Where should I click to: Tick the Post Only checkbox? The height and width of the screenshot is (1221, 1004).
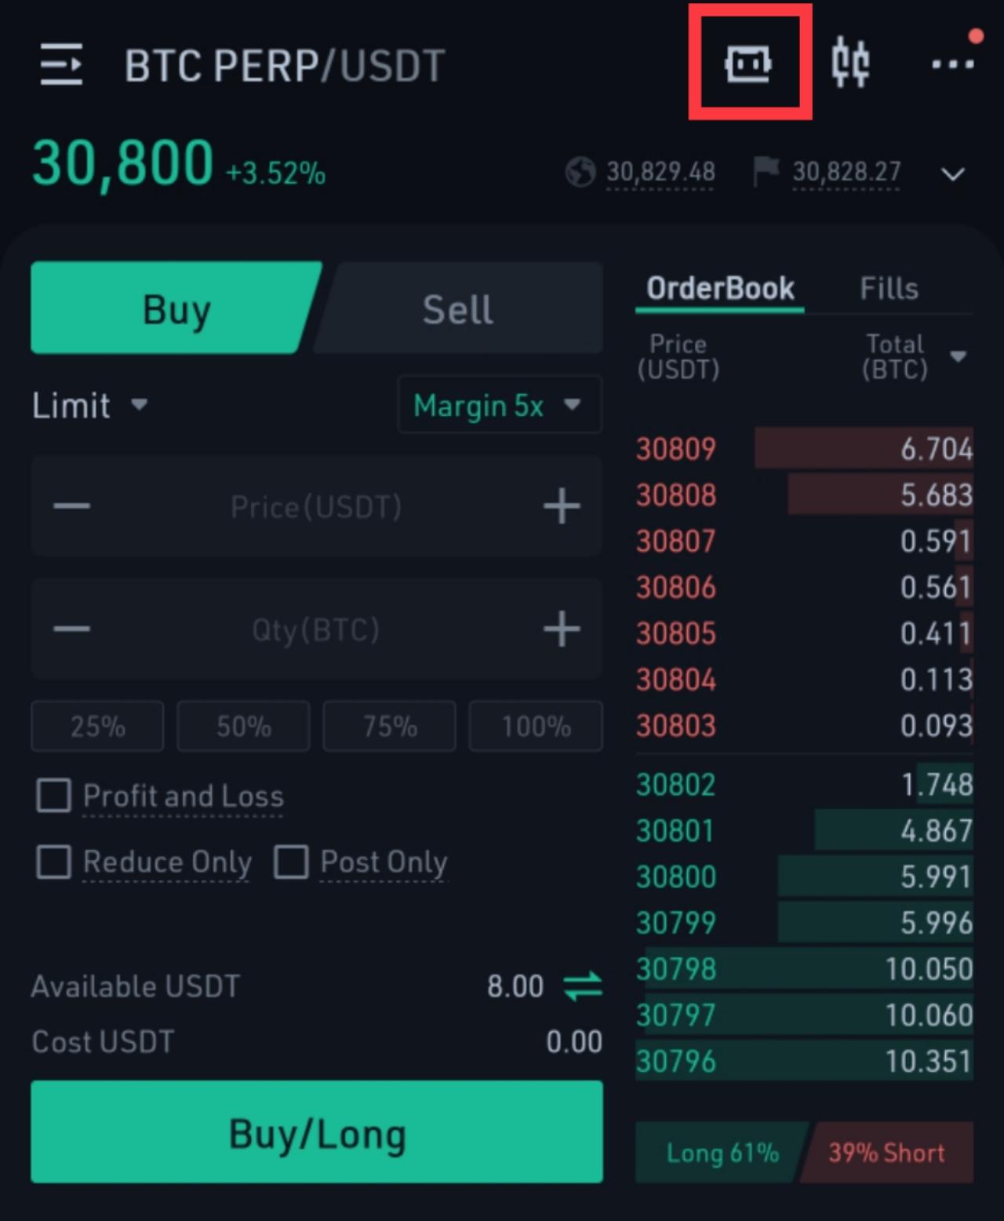click(x=290, y=862)
